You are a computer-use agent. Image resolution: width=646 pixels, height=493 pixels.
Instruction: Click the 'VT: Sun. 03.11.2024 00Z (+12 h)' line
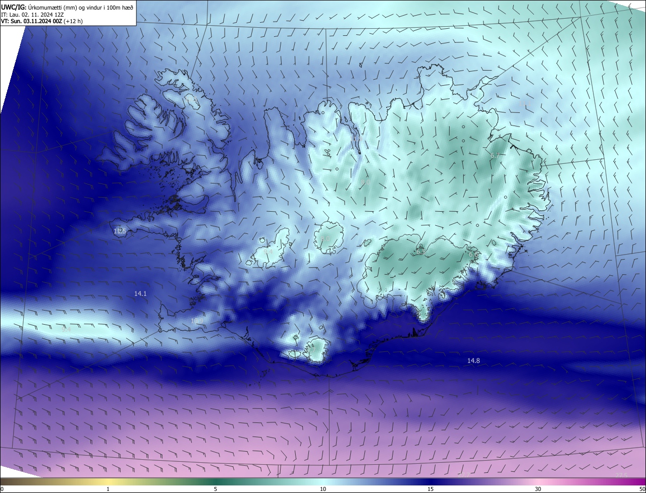(42, 21)
